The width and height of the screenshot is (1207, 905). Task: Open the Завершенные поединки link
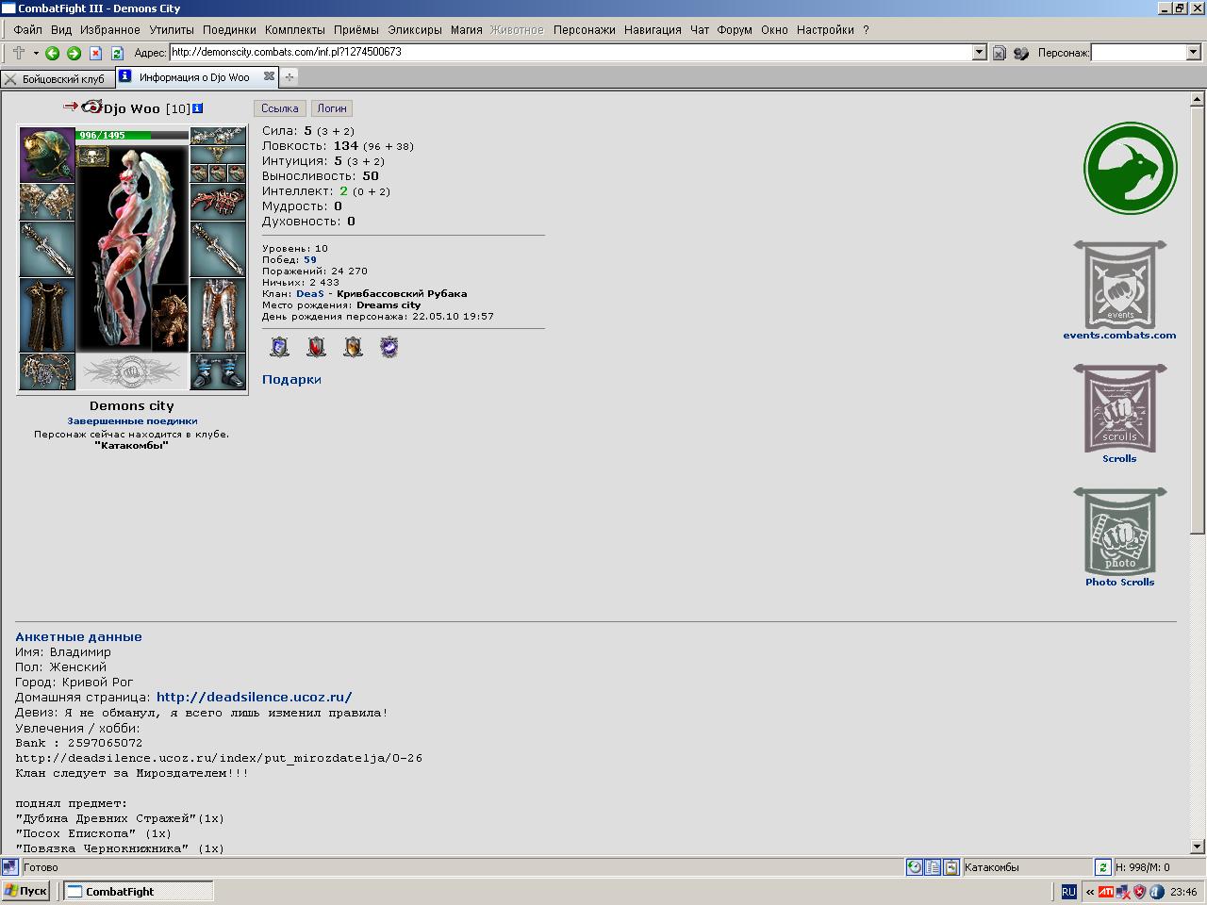pos(132,421)
